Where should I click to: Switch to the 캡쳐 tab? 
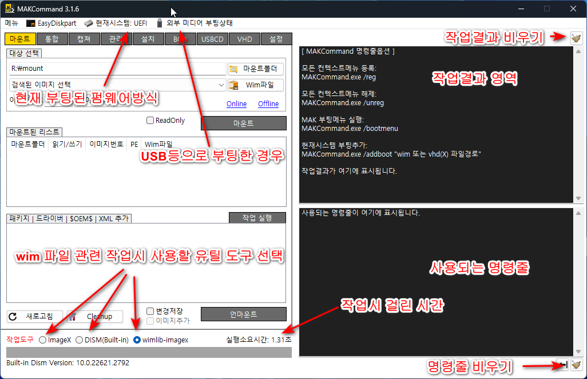point(84,39)
